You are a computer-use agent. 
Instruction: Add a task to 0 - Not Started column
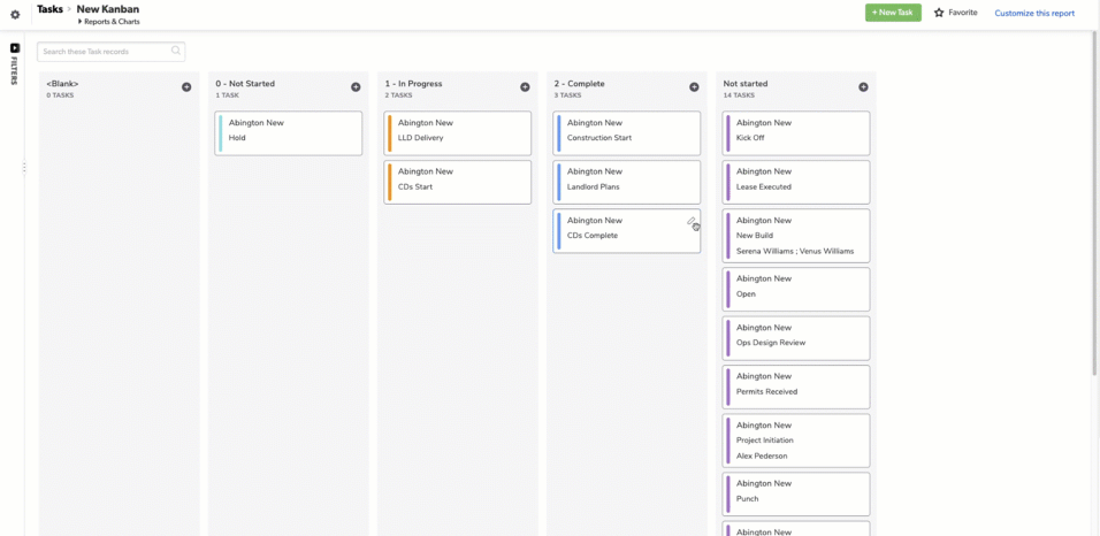[356, 87]
